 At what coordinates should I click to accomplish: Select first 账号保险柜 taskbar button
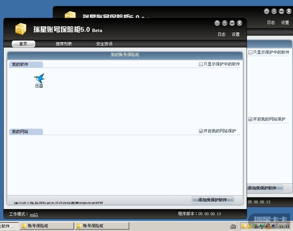[x=47, y=226]
